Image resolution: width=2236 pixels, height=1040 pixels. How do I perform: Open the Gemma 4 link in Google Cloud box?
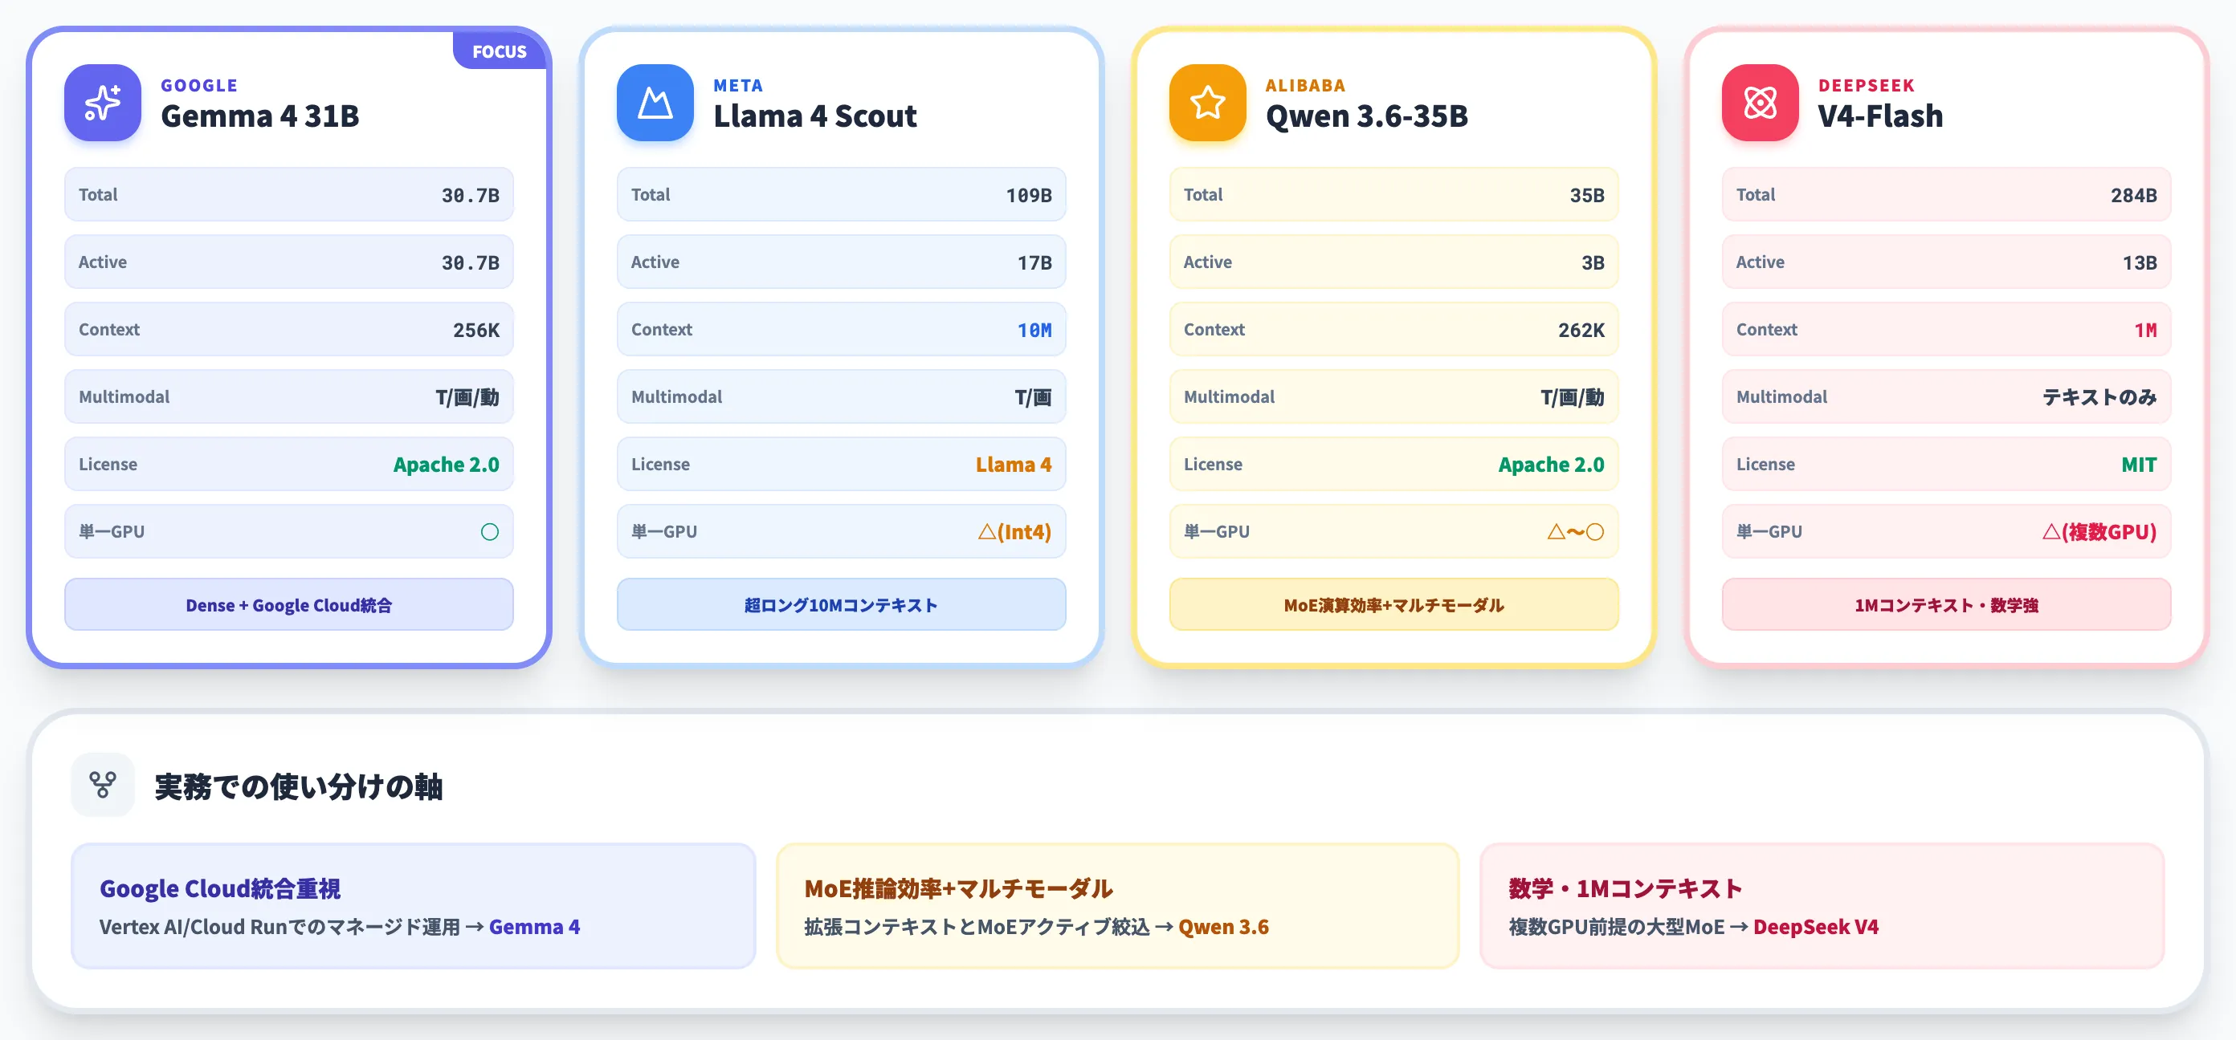click(535, 926)
